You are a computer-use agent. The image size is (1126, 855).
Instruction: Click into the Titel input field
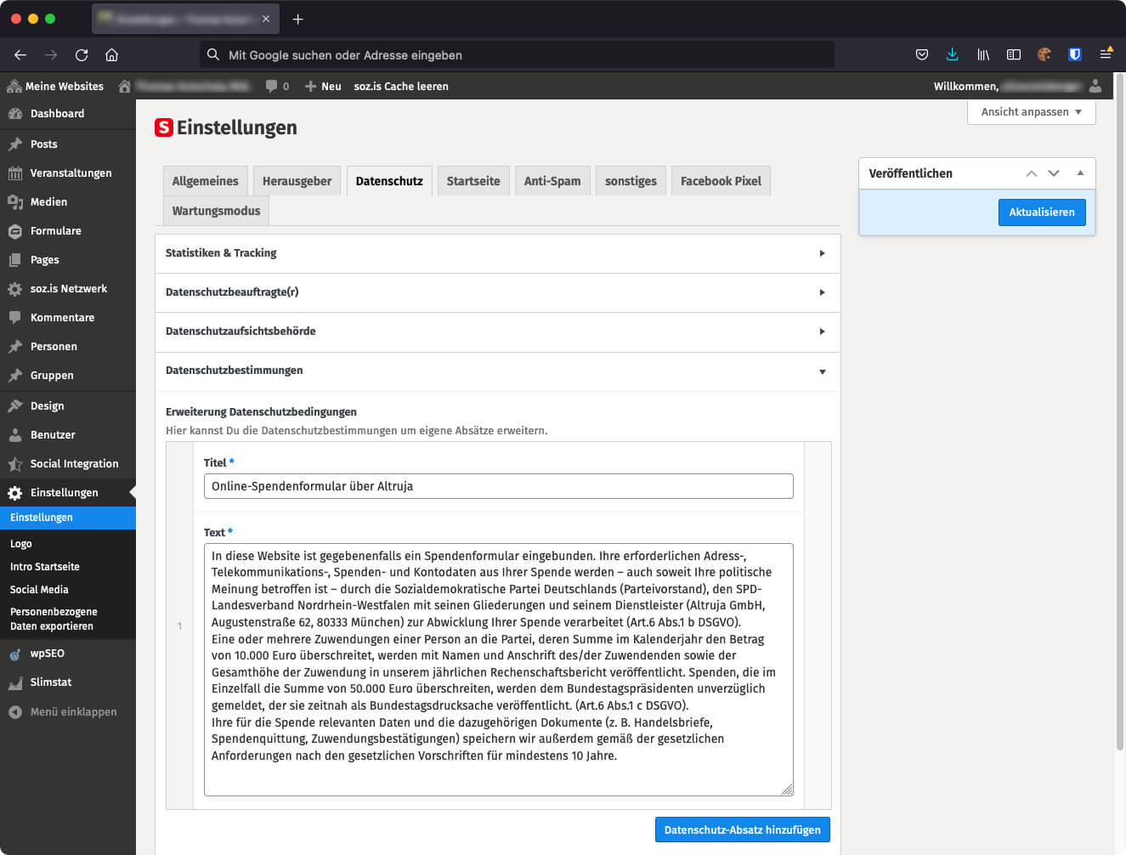[498, 486]
